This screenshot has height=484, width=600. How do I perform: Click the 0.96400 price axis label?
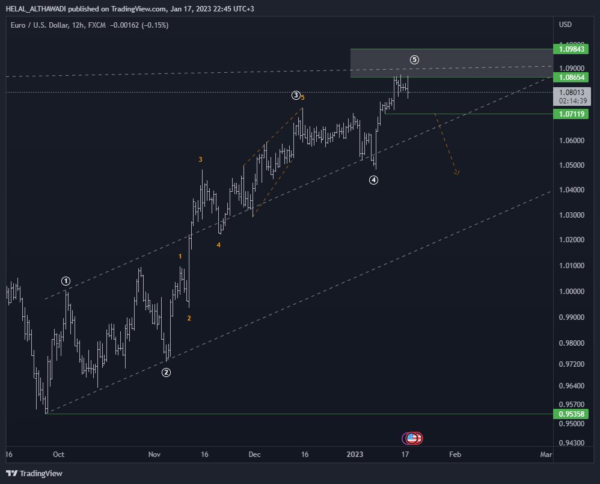572,385
